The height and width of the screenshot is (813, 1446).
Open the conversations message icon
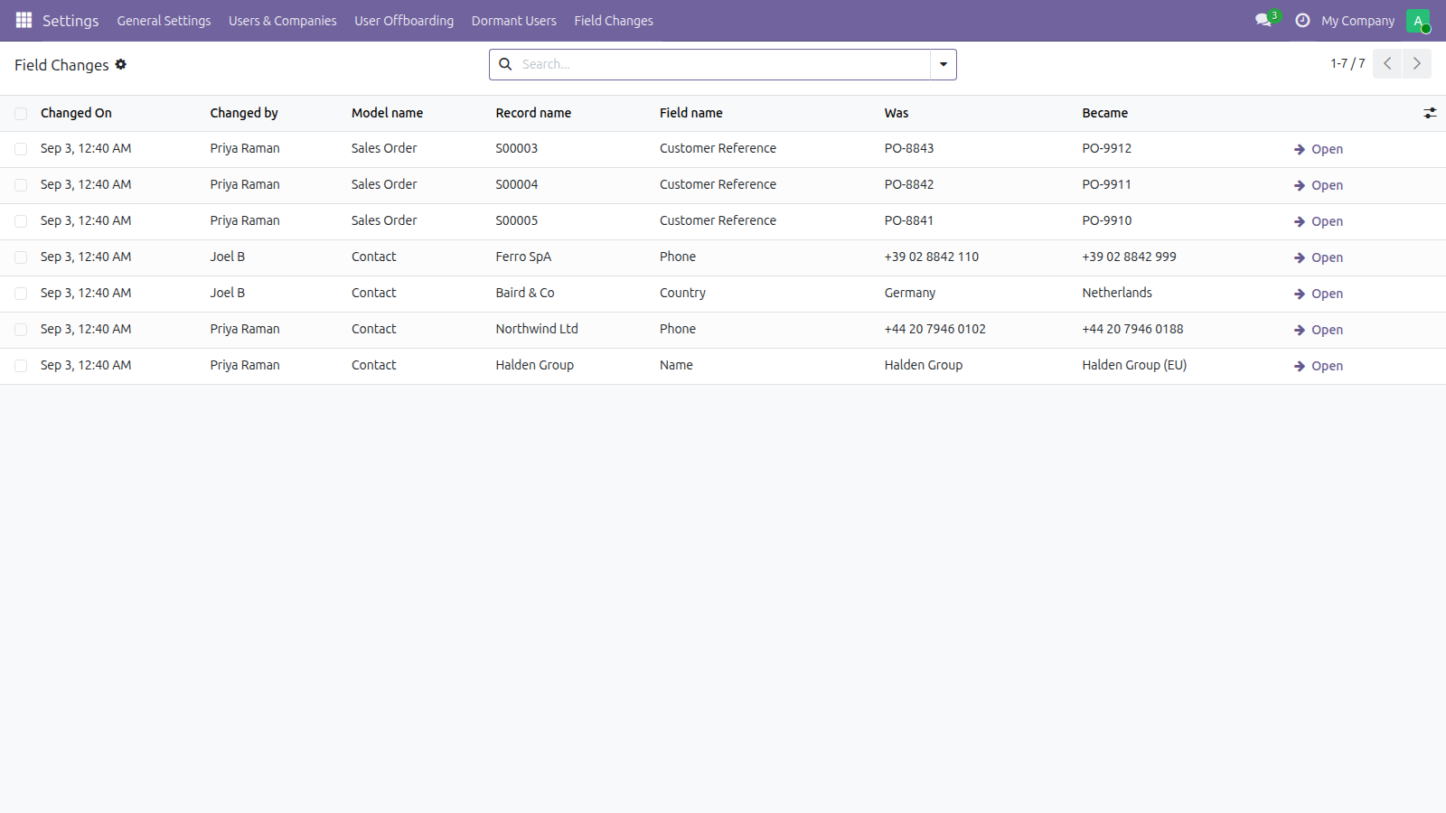pos(1263,20)
